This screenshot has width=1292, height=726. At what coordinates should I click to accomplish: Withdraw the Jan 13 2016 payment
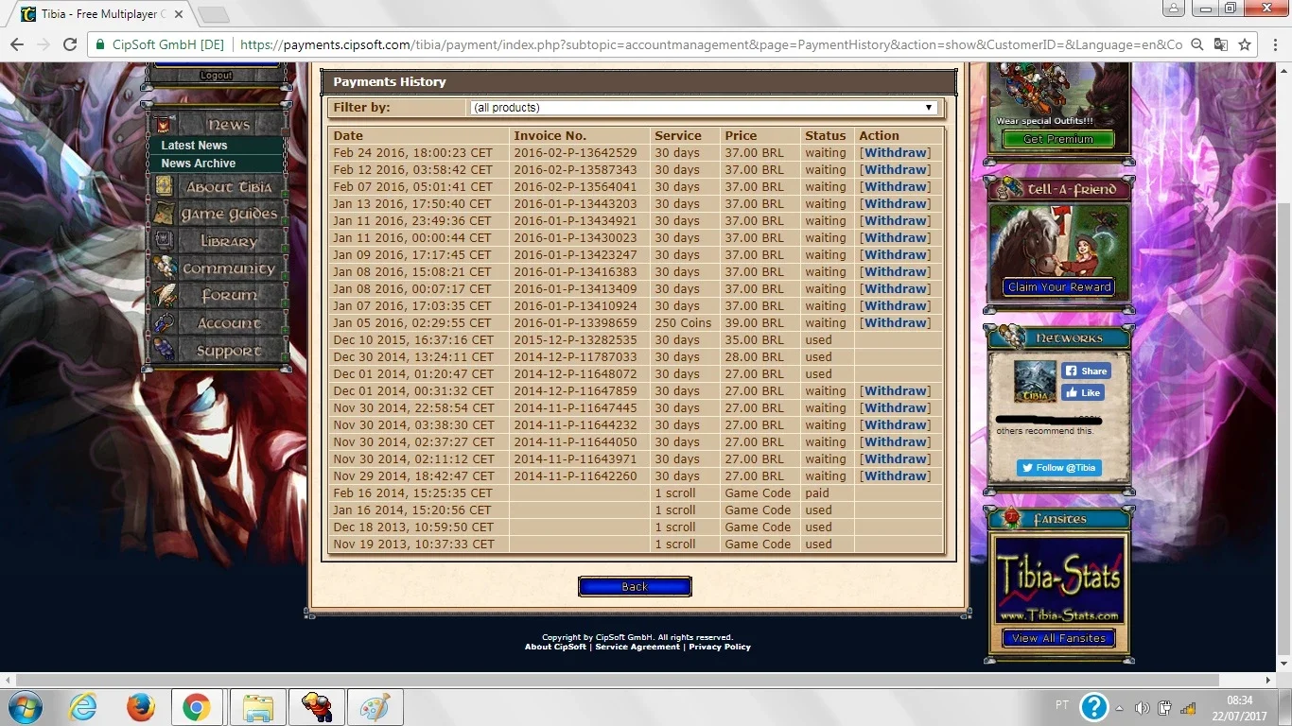[895, 203]
